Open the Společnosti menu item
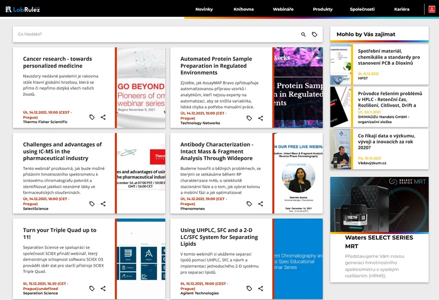Image resolution: width=439 pixels, height=300 pixels. pyautogui.click(x=362, y=9)
